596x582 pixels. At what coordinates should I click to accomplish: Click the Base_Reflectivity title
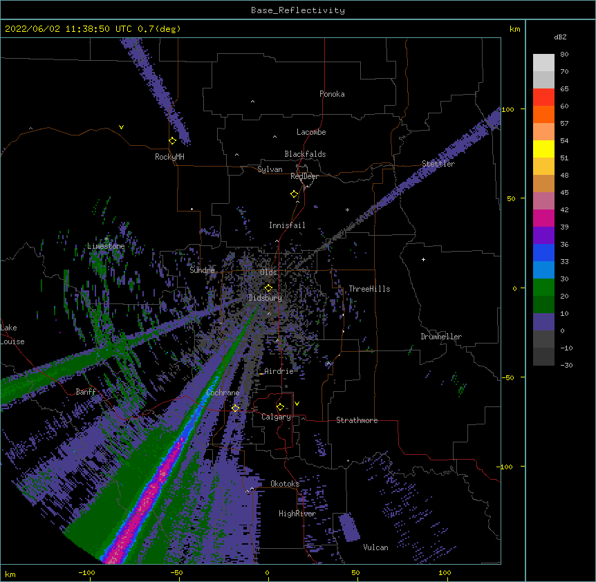click(298, 10)
